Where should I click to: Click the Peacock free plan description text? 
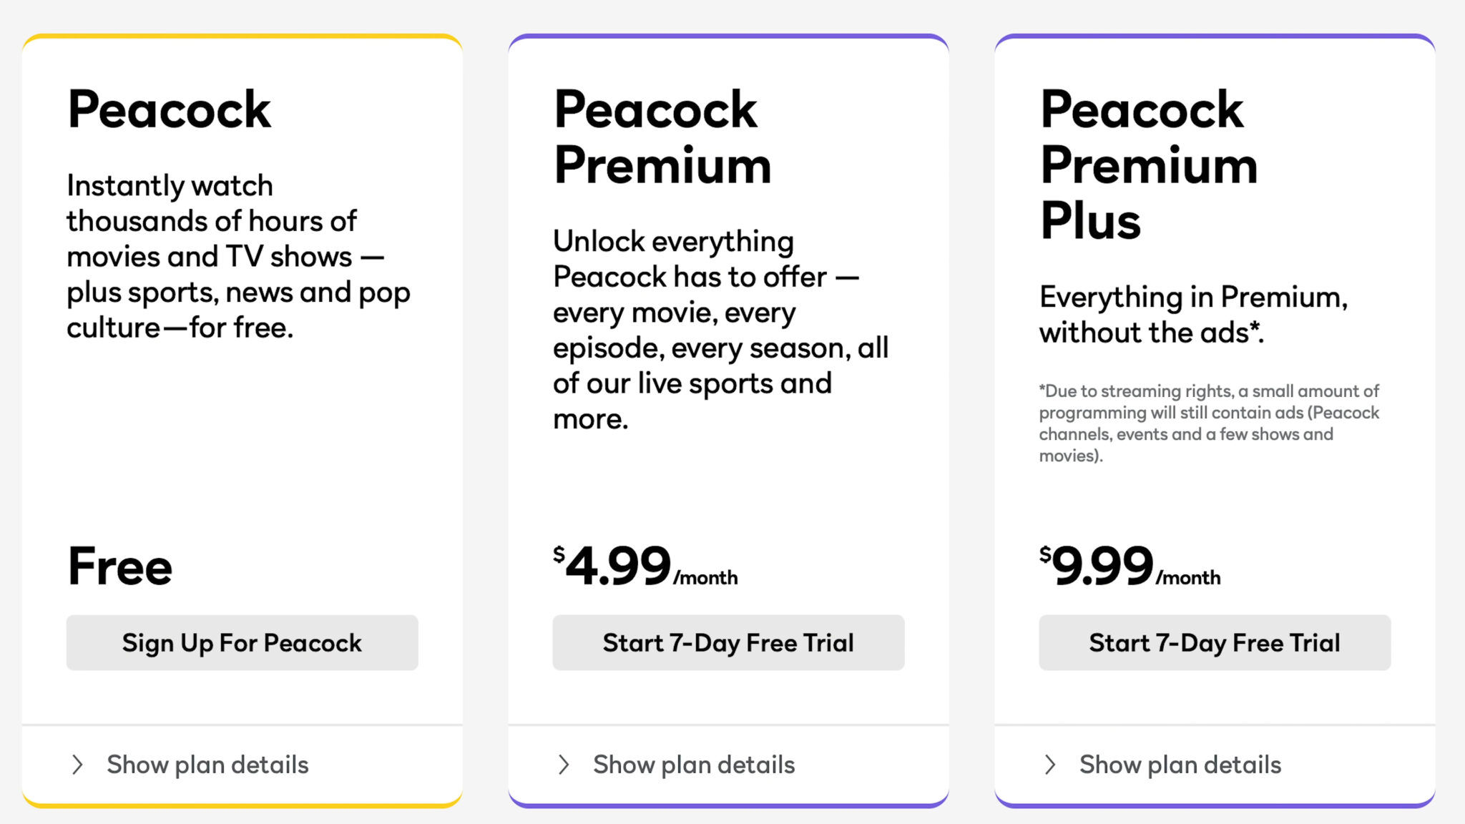(239, 255)
